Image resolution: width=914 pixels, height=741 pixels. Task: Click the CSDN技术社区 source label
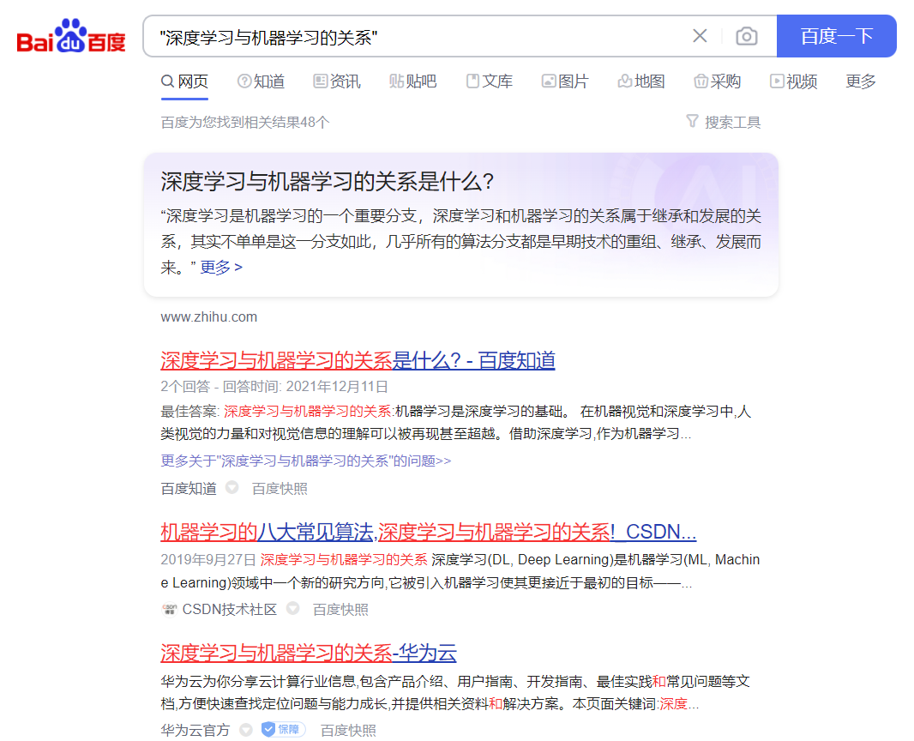[229, 609]
